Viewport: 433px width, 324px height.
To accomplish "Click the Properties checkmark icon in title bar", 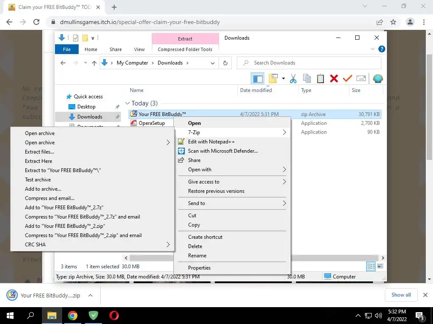I will click(x=75, y=38).
